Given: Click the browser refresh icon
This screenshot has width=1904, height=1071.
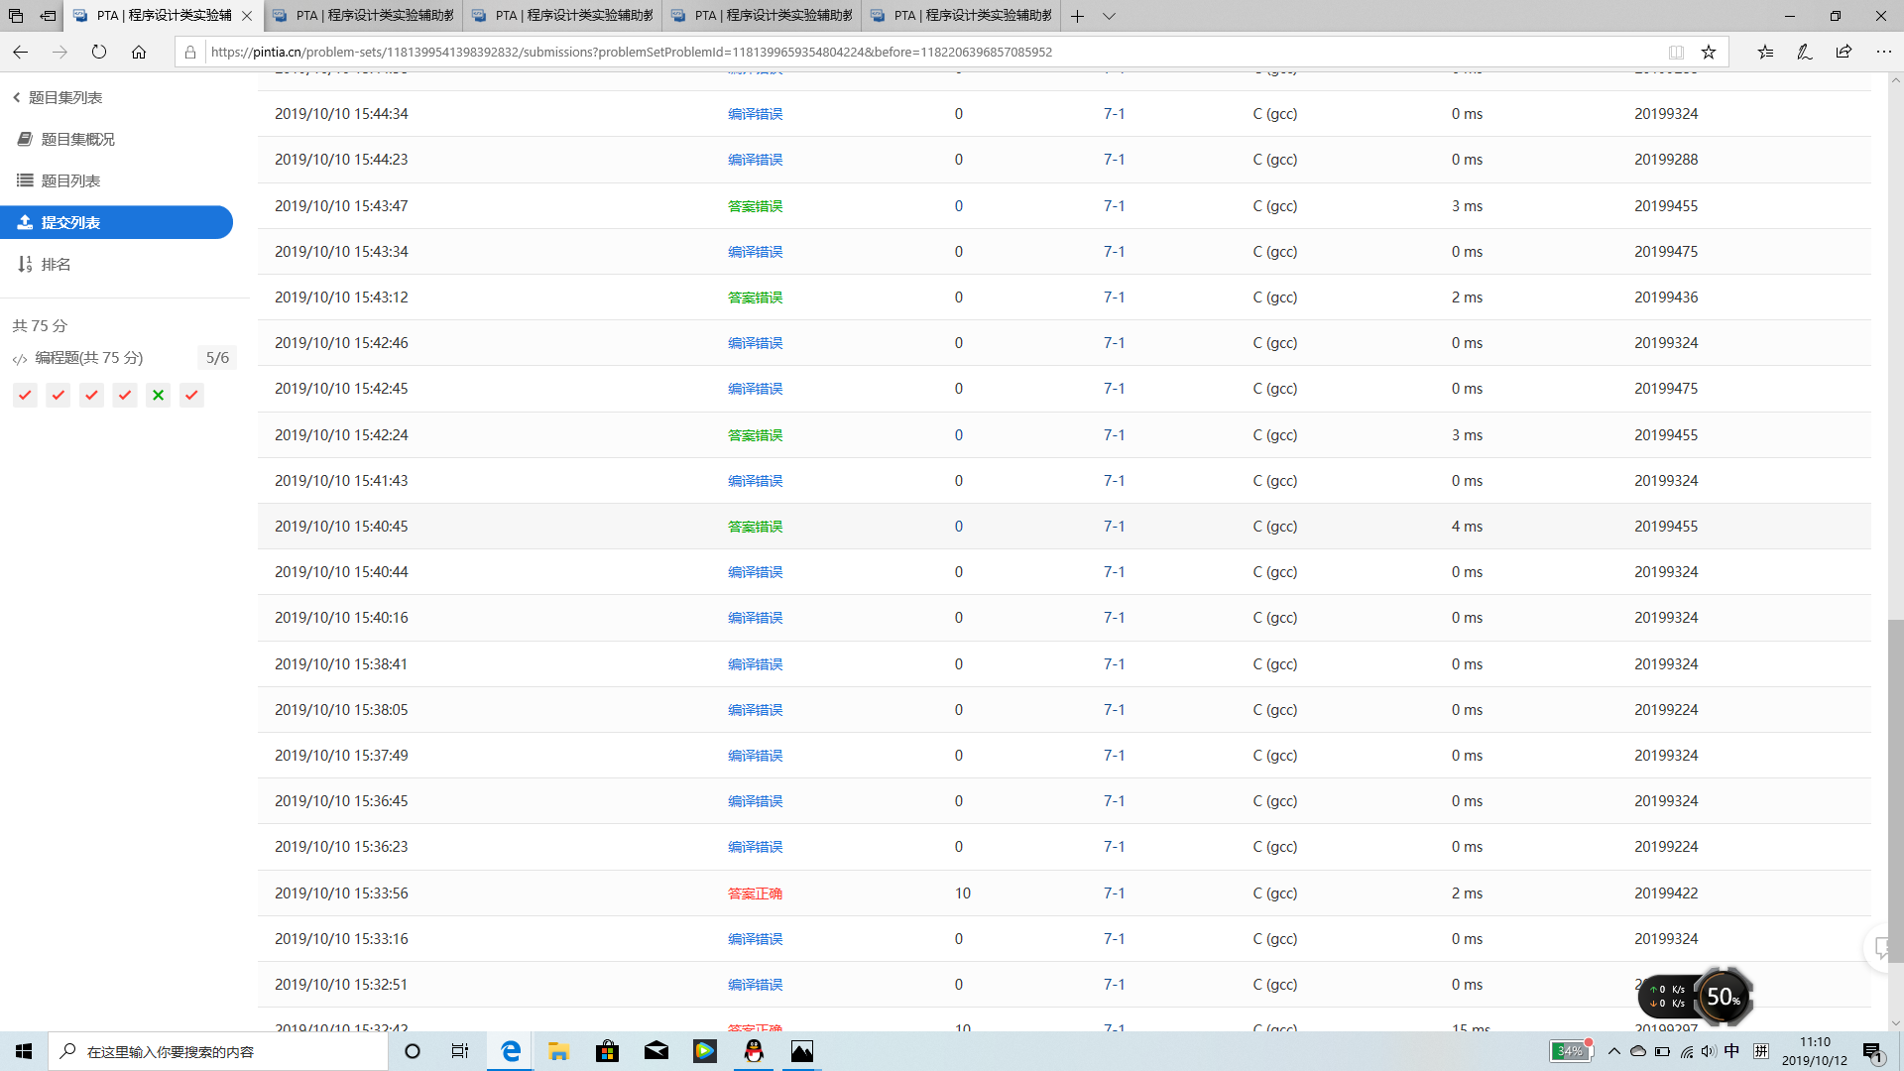Looking at the screenshot, I should click(x=99, y=52).
